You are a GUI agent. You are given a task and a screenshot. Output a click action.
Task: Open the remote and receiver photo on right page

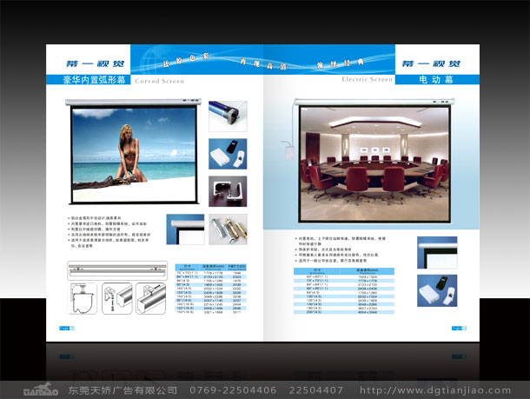[x=436, y=290]
